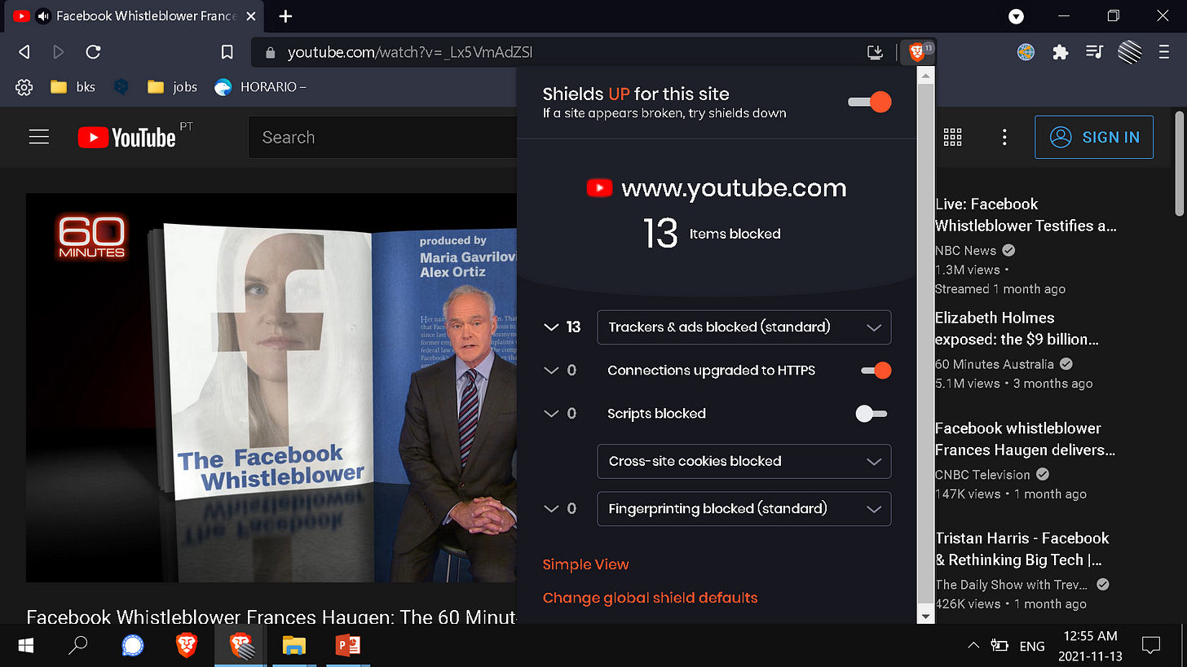Open the YouTube guide hamburger menu
Screen dimensions: 1187x667
point(39,137)
